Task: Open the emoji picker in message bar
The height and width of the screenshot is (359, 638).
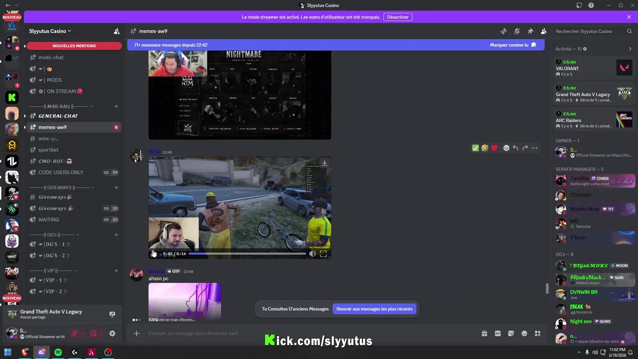Action: (x=524, y=333)
